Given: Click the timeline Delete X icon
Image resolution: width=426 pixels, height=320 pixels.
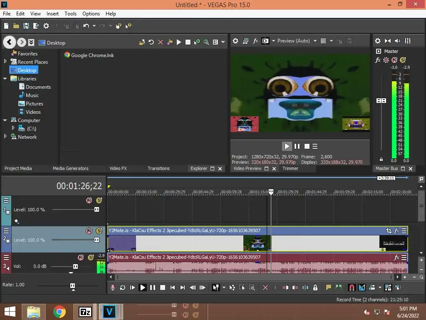Looking at the screenshot, I should [x=265, y=287].
